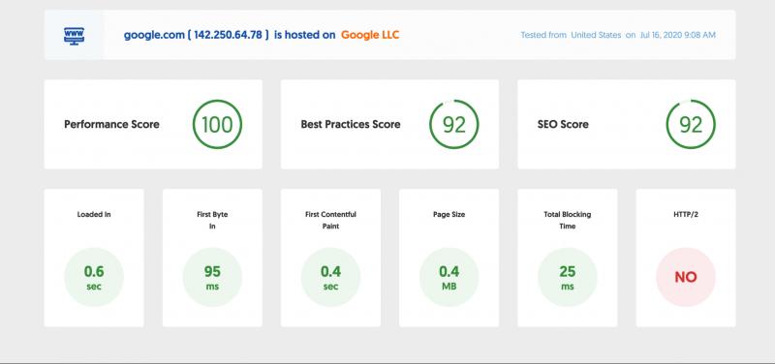Click the 0.4 MB page size badge
The height and width of the screenshot is (364, 775).
click(x=449, y=277)
